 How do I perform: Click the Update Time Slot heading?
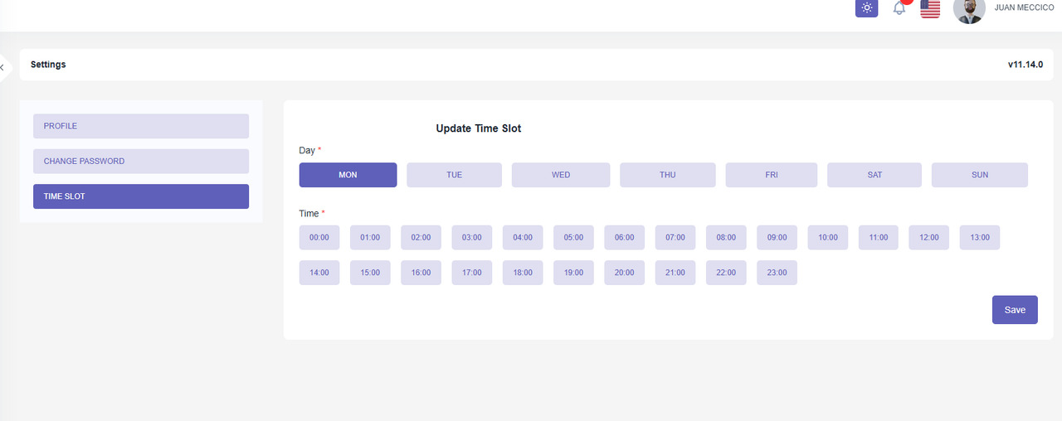pyautogui.click(x=479, y=128)
